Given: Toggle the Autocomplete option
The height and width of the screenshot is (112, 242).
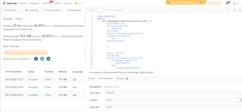Looking at the screenshot, I should point(115,10).
